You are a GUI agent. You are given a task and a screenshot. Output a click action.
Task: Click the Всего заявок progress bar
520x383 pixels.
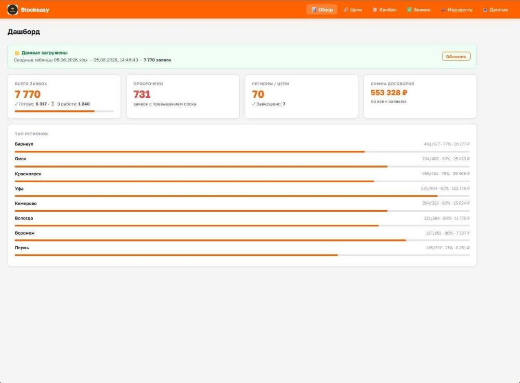[64, 111]
